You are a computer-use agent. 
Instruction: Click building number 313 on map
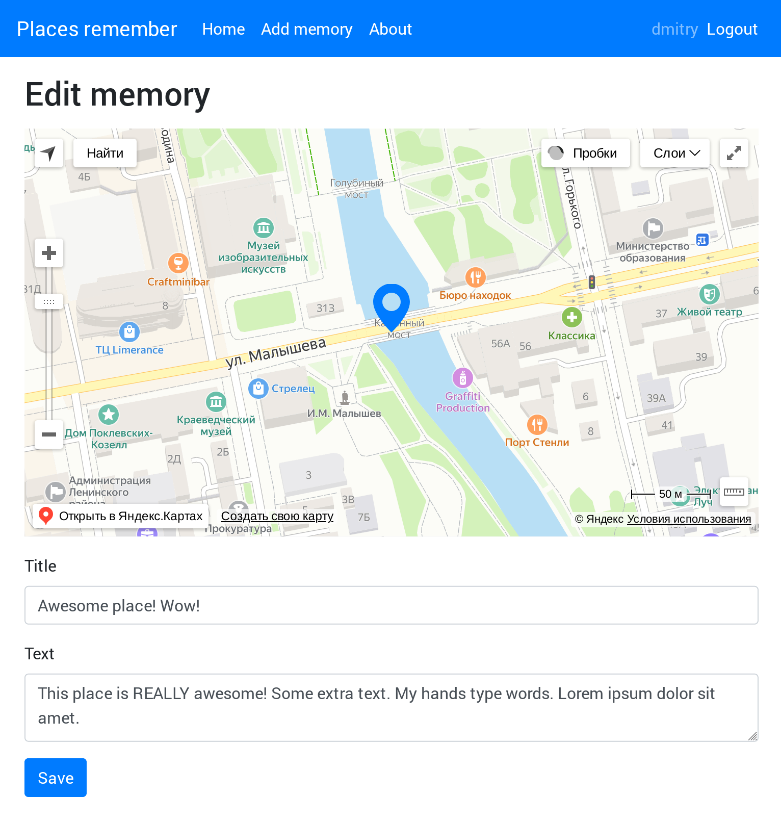pos(325,308)
